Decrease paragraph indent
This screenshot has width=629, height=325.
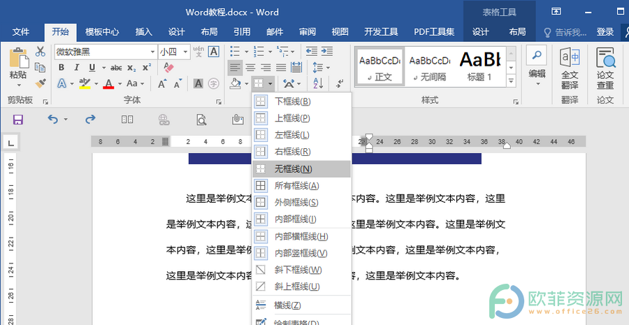tap(311, 51)
